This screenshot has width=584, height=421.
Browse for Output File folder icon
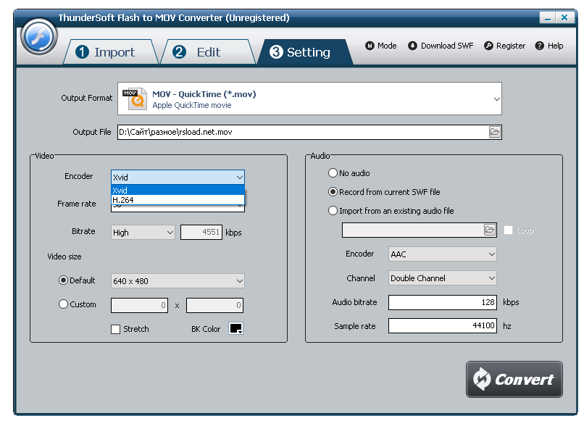point(495,132)
